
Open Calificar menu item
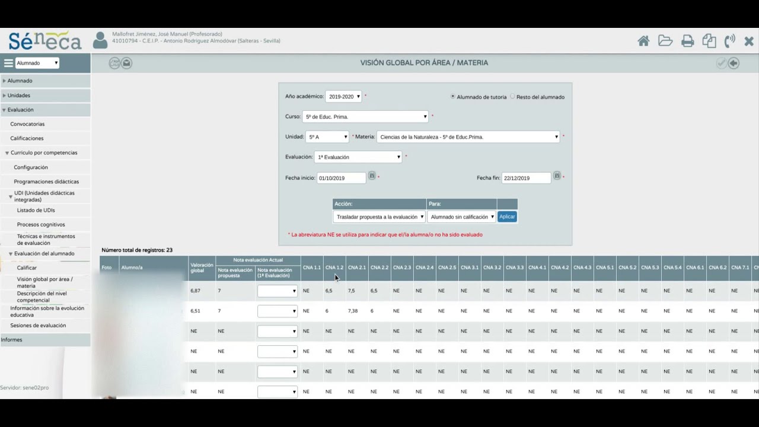[27, 268]
